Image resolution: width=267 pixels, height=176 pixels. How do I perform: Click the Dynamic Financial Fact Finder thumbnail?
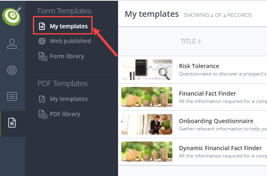coord(147,151)
